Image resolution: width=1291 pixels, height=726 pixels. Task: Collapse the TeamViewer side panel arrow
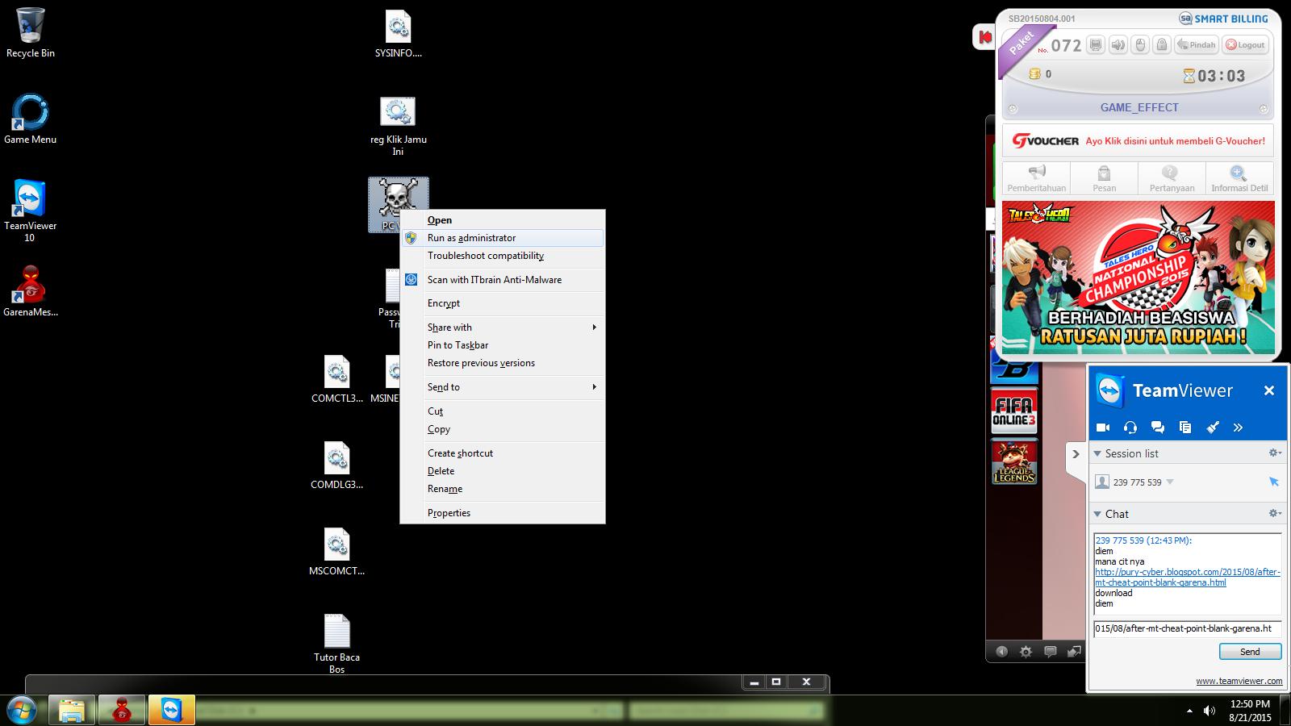click(1075, 454)
